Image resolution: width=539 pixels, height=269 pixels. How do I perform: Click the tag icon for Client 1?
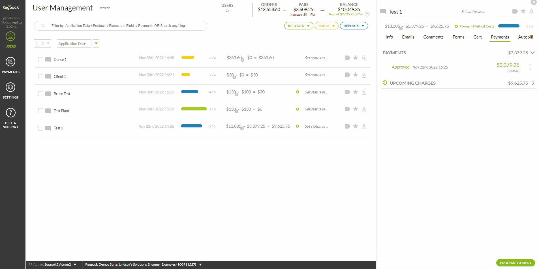coord(347,75)
